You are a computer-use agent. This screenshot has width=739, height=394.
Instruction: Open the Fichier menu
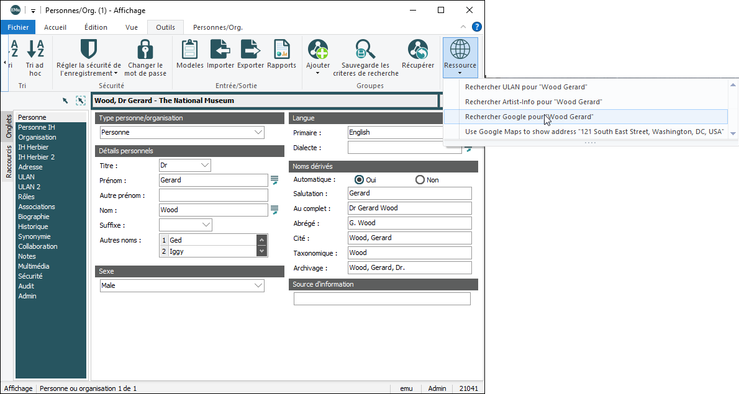point(18,27)
